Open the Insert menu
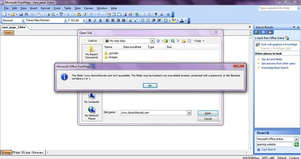Screen dimensions: 301x159 [x=34, y=8]
